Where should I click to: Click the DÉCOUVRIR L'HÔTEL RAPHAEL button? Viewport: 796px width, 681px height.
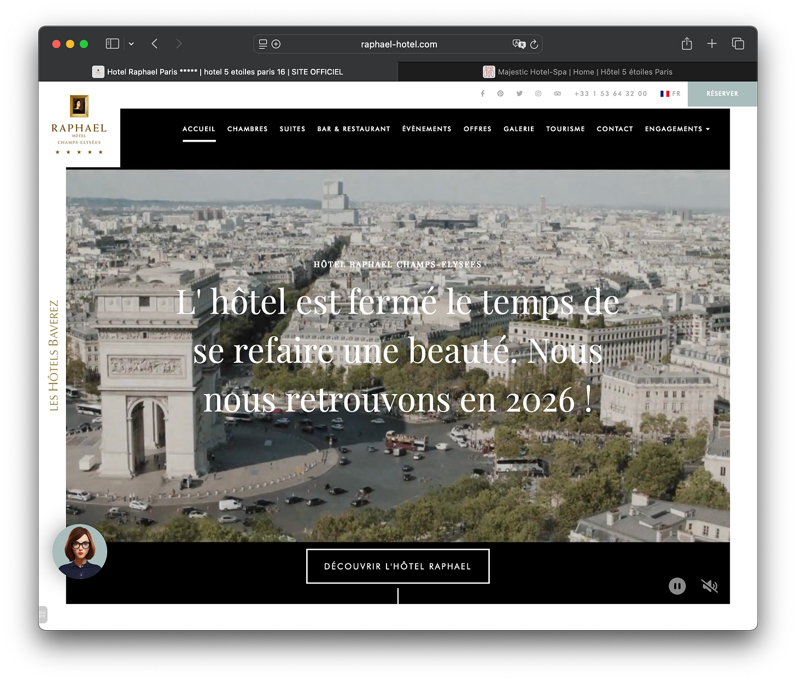tap(397, 566)
